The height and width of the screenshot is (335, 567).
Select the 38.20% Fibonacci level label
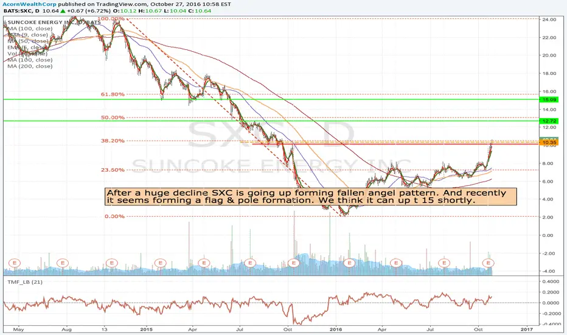(113, 141)
